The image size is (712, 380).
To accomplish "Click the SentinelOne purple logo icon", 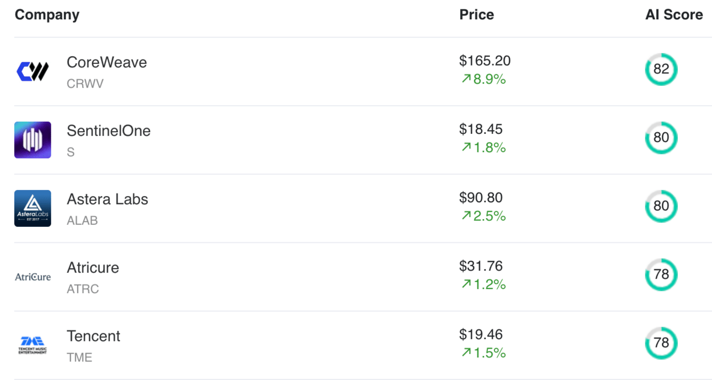I will click(x=33, y=140).
